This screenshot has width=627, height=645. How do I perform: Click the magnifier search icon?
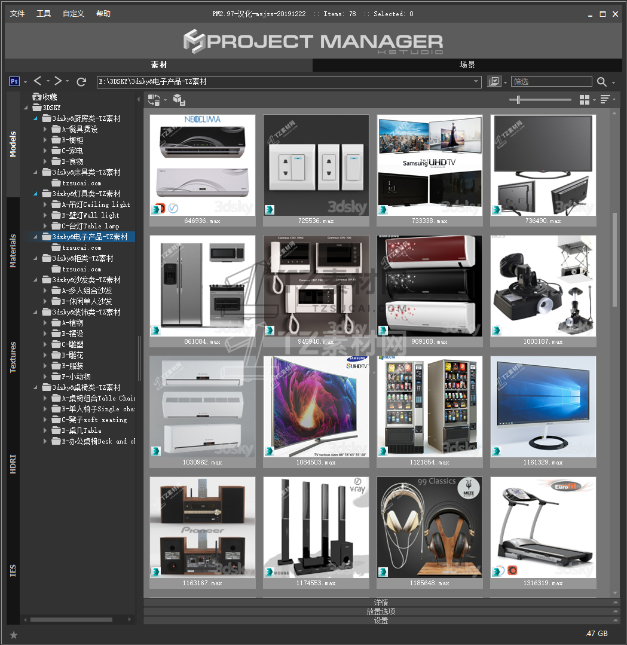tap(602, 82)
